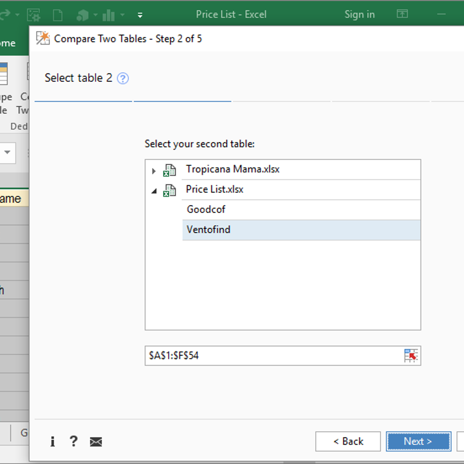
Task: Click Sign in in the Excel title bar
Action: pos(360,14)
